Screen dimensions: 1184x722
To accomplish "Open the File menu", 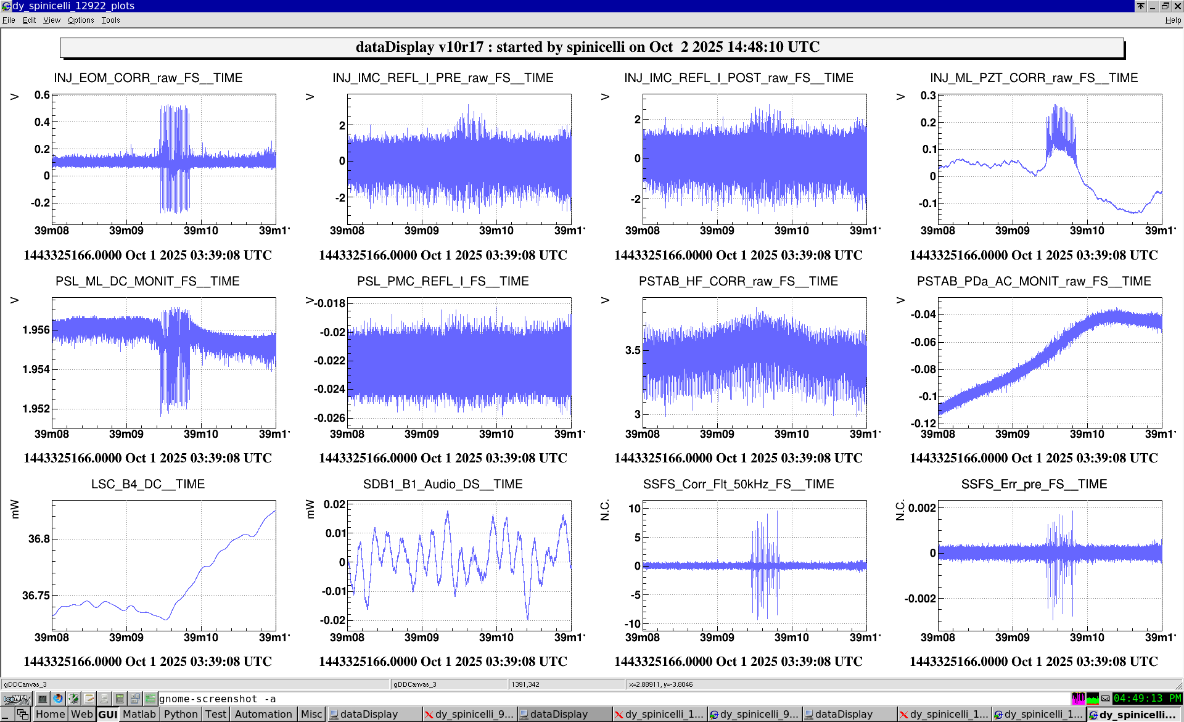I will coord(9,20).
